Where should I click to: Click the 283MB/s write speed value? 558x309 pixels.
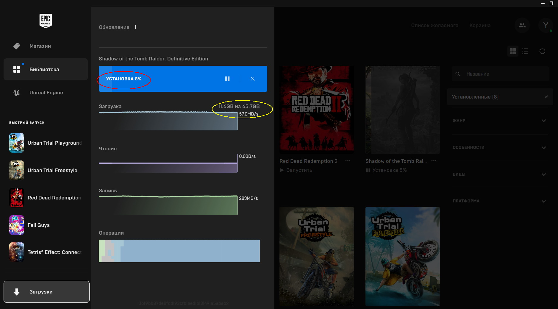point(248,198)
